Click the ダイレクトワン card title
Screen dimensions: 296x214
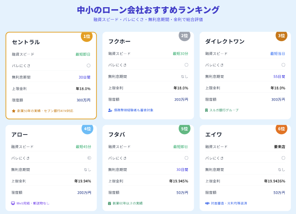coord(225,42)
